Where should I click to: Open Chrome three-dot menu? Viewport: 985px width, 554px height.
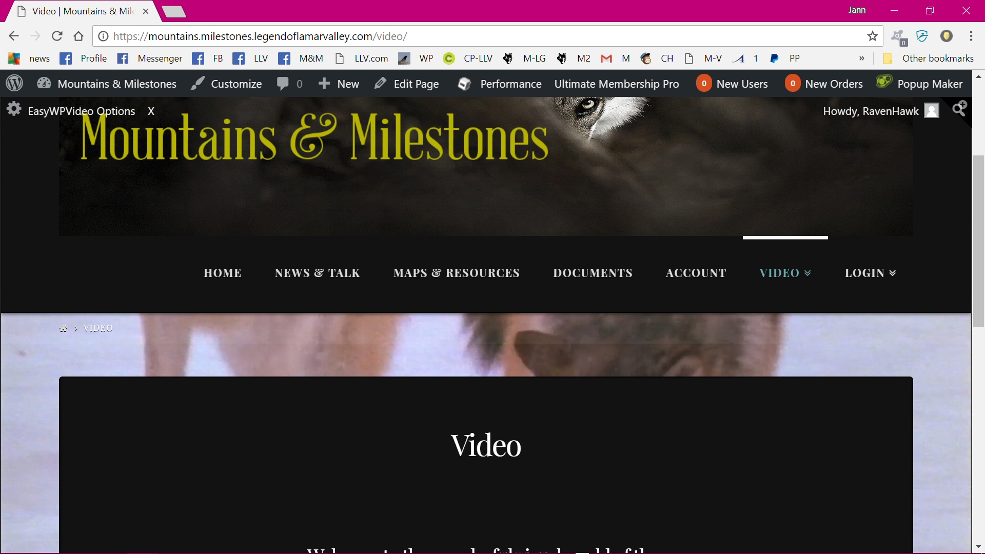(971, 36)
